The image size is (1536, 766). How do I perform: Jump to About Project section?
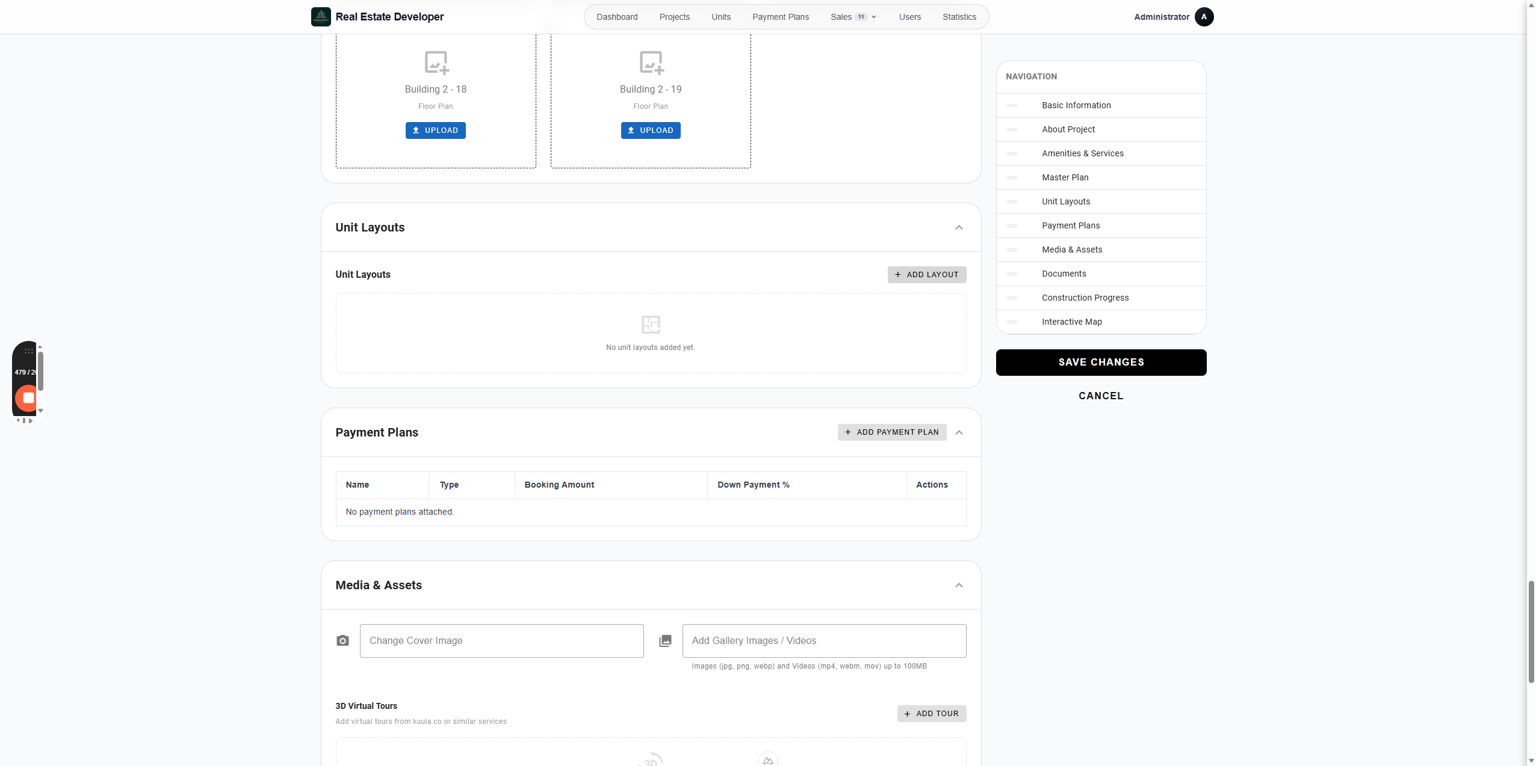(1101, 130)
